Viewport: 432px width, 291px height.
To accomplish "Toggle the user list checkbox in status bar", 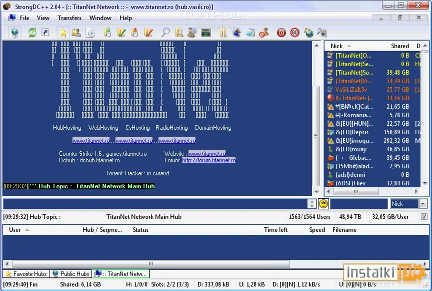I will 424,217.
